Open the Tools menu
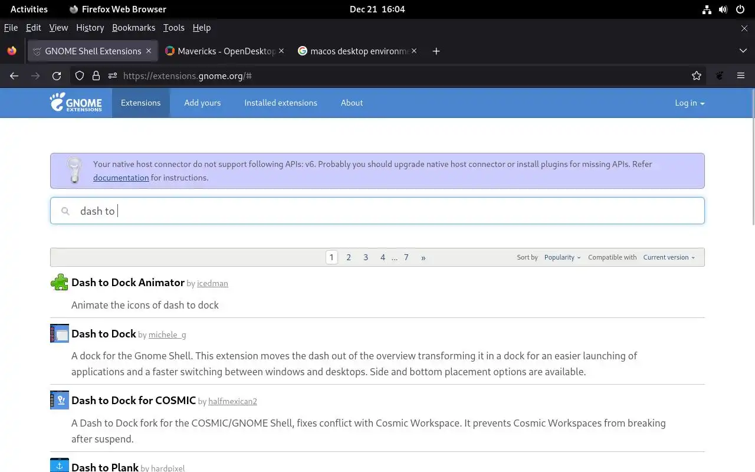Viewport: 755px width, 472px height. [x=174, y=28]
